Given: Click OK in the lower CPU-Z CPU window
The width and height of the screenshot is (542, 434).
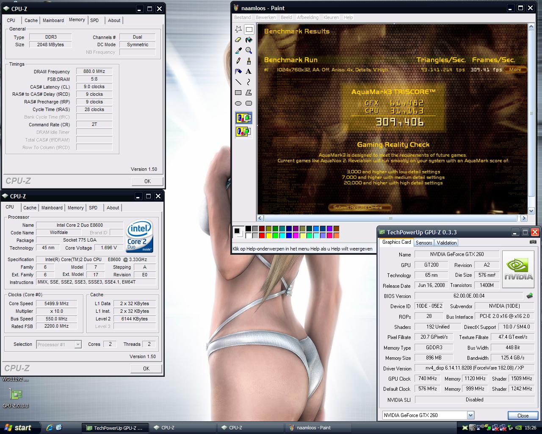Looking at the screenshot, I should [146, 368].
